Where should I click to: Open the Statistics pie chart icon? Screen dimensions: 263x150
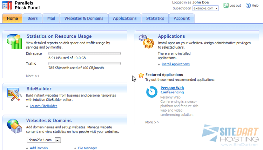pyautogui.click(x=14, y=42)
